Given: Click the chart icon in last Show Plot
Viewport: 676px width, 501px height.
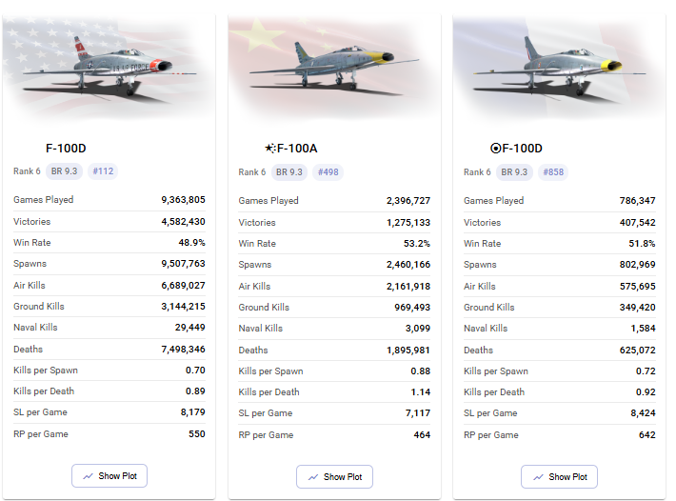Looking at the screenshot, I should 538,477.
